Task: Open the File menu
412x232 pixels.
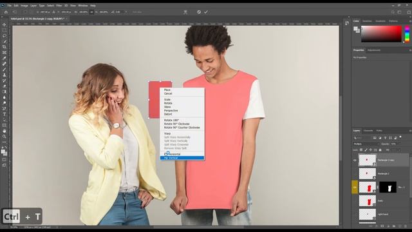Action: pos(9,6)
